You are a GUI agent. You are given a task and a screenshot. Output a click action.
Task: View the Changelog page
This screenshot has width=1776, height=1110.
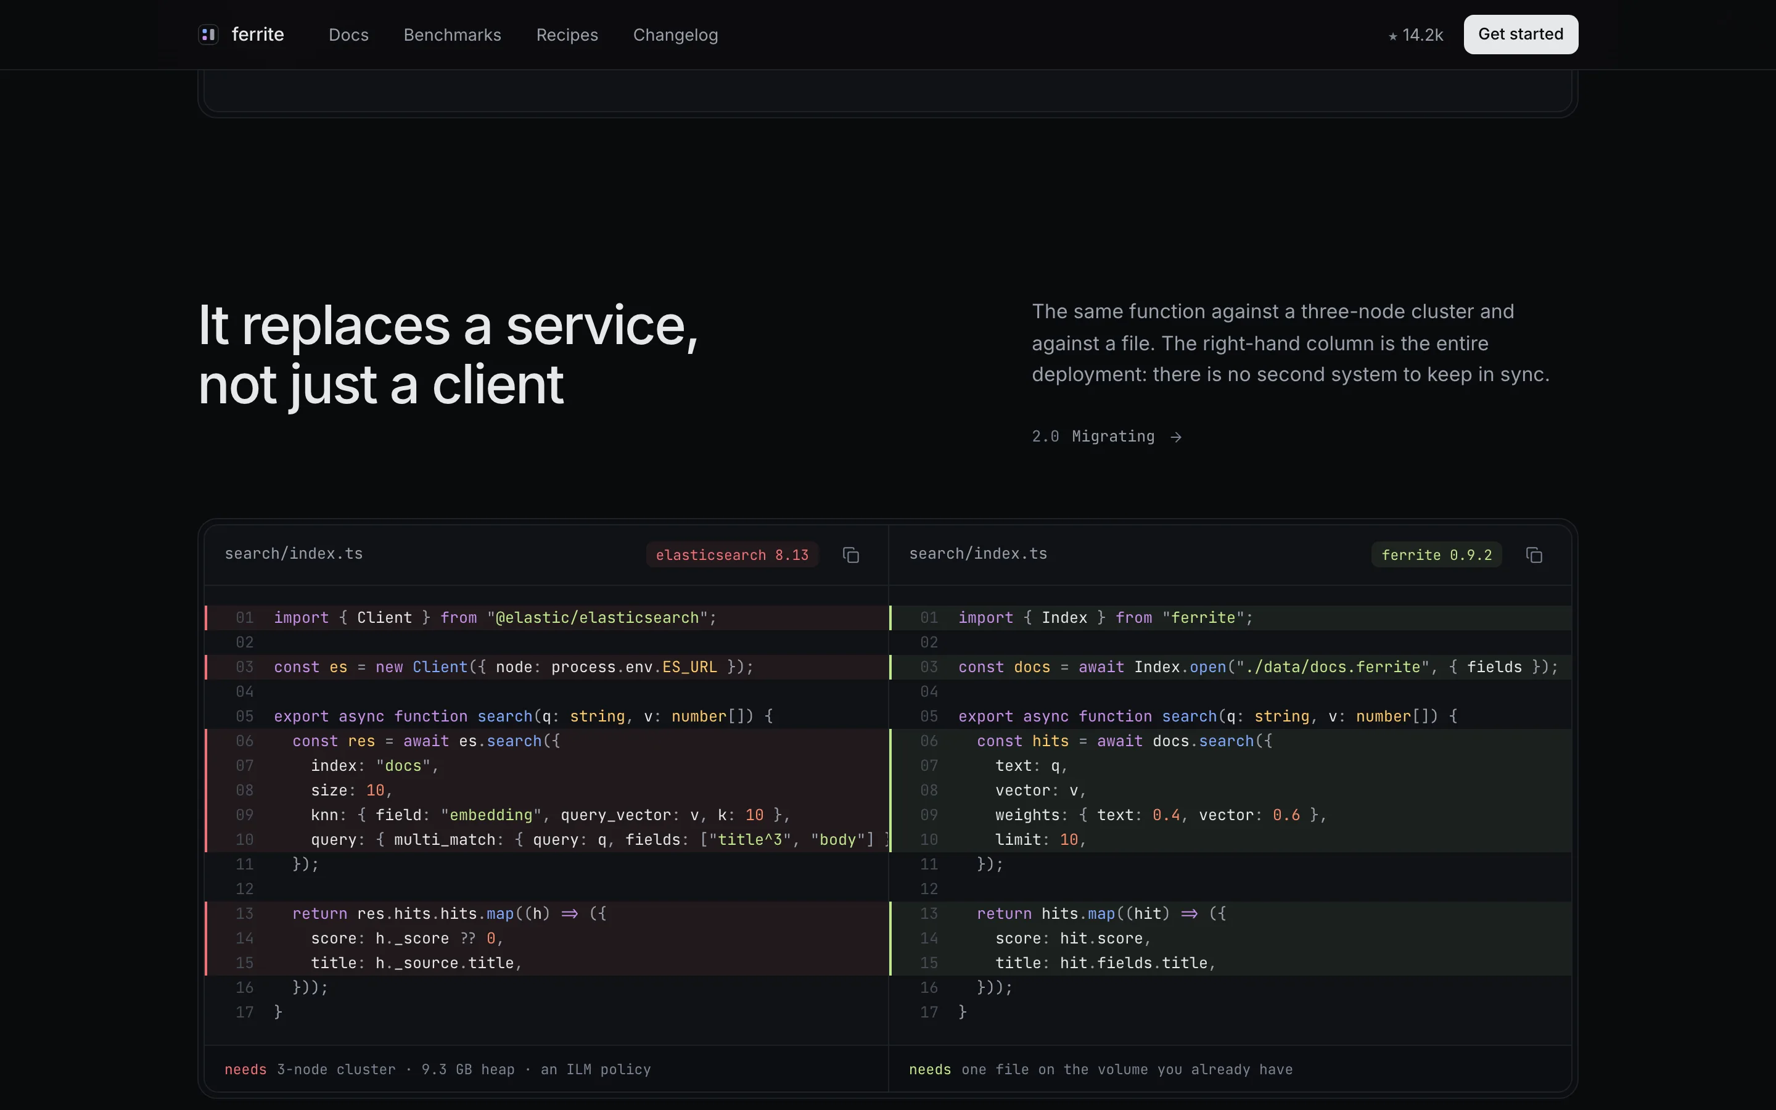pos(675,35)
